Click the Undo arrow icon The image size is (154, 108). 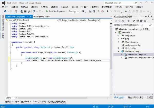tap(34, 11)
